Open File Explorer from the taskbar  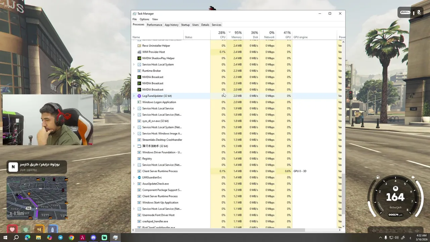[38, 238]
